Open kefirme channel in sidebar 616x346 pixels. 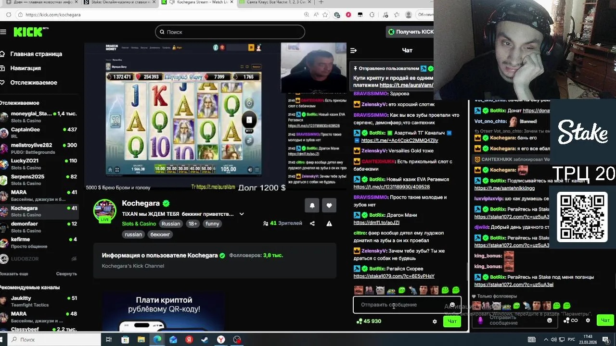tap(38, 243)
